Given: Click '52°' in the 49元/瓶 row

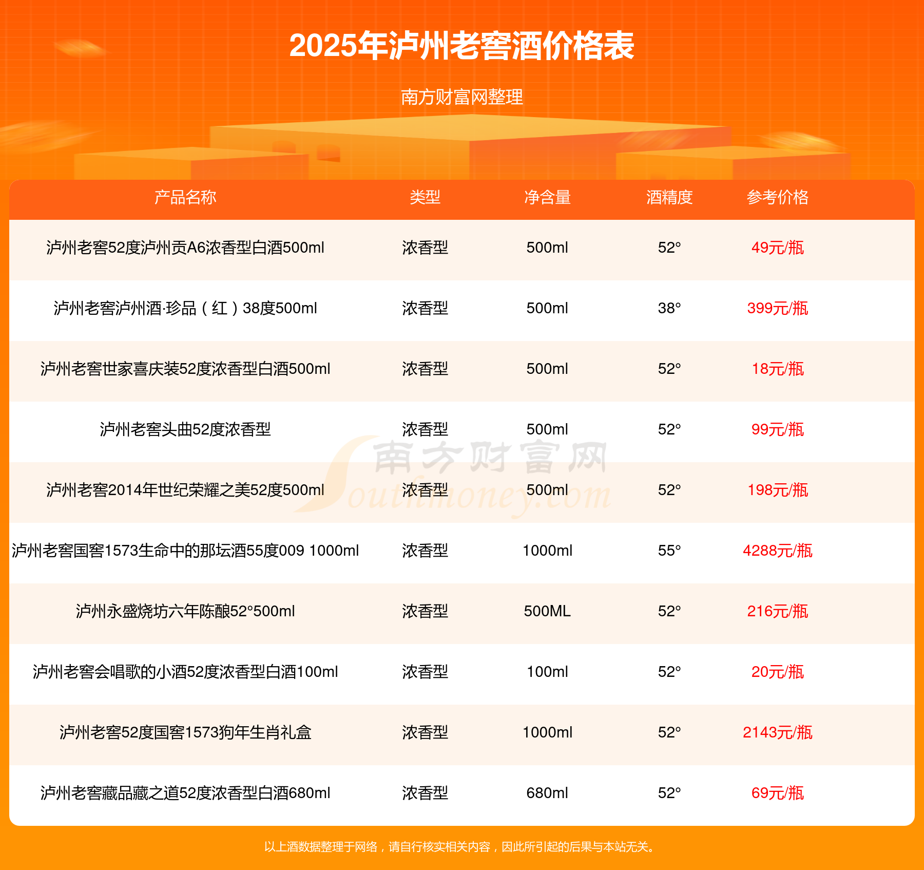Looking at the screenshot, I should click(669, 248).
